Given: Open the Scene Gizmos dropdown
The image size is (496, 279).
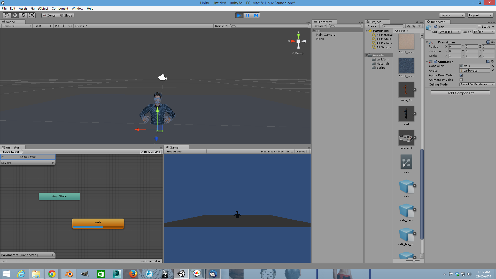Looking at the screenshot, I should coord(221,26).
